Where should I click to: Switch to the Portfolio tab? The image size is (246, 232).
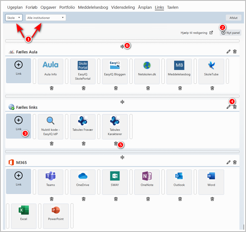click(67, 7)
